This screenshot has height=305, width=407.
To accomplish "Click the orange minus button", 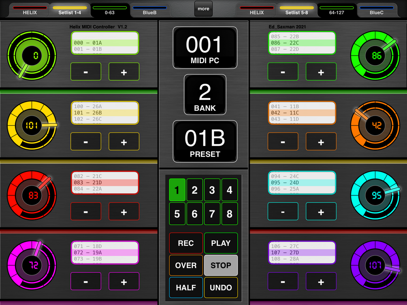I will coord(283,141).
